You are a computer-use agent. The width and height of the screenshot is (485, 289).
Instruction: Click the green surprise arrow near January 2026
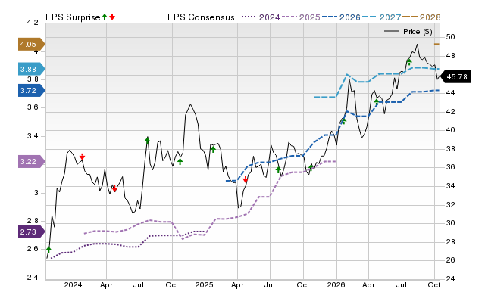(x=343, y=121)
